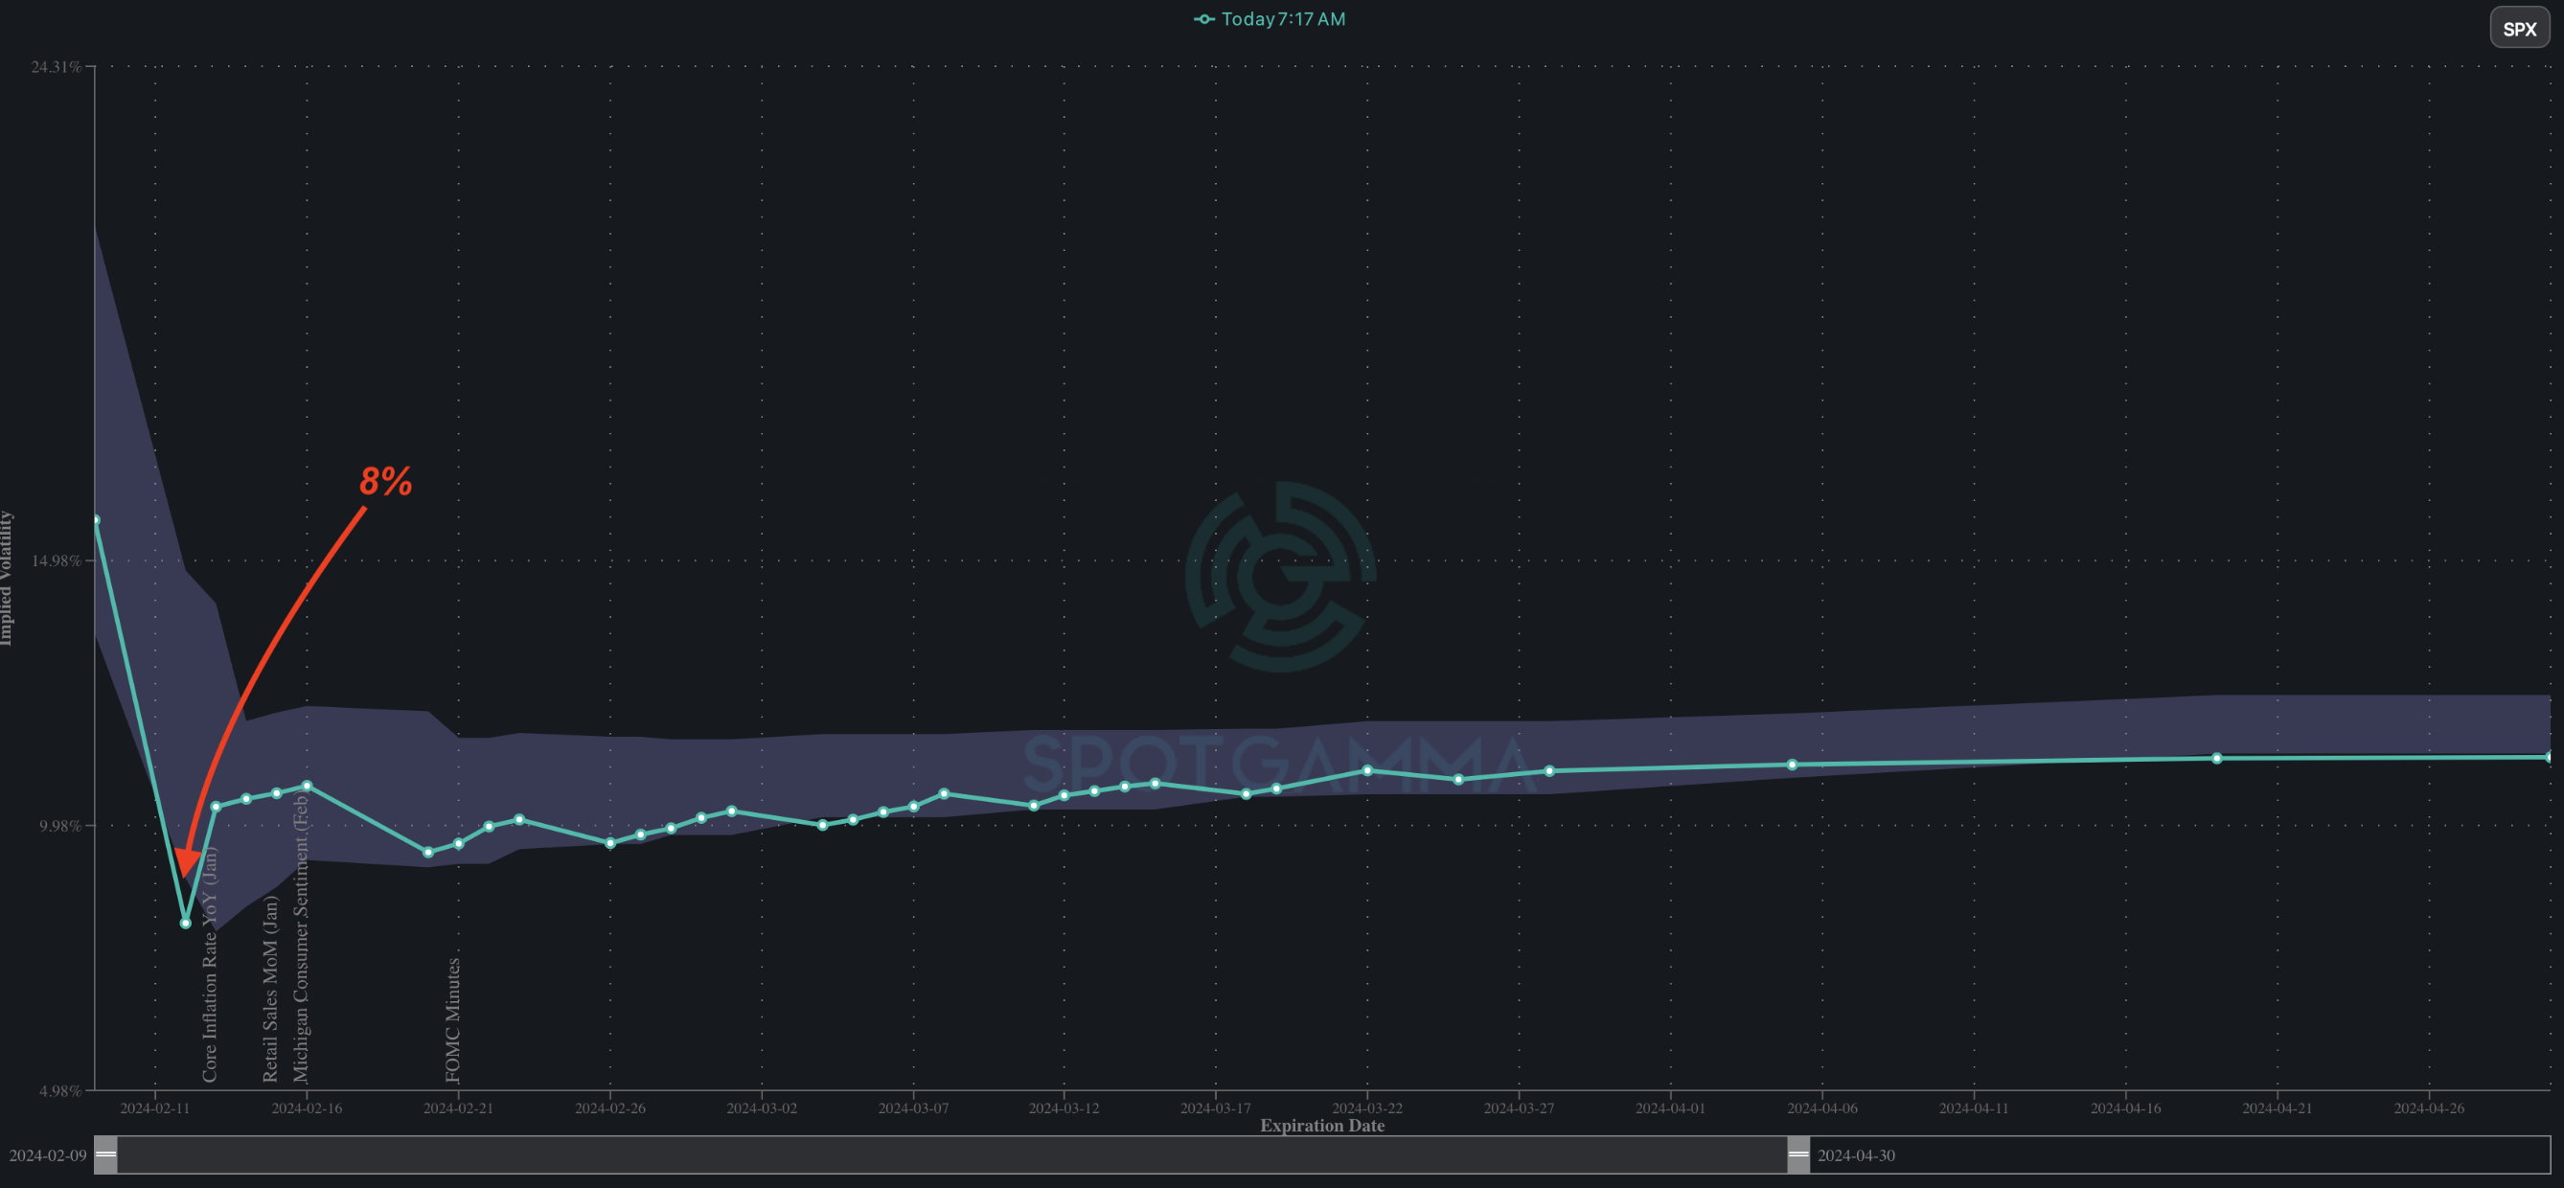This screenshot has height=1188, width=2564.
Task: Click the right range slider handle near 2024-04-30
Action: [x=1797, y=1154]
